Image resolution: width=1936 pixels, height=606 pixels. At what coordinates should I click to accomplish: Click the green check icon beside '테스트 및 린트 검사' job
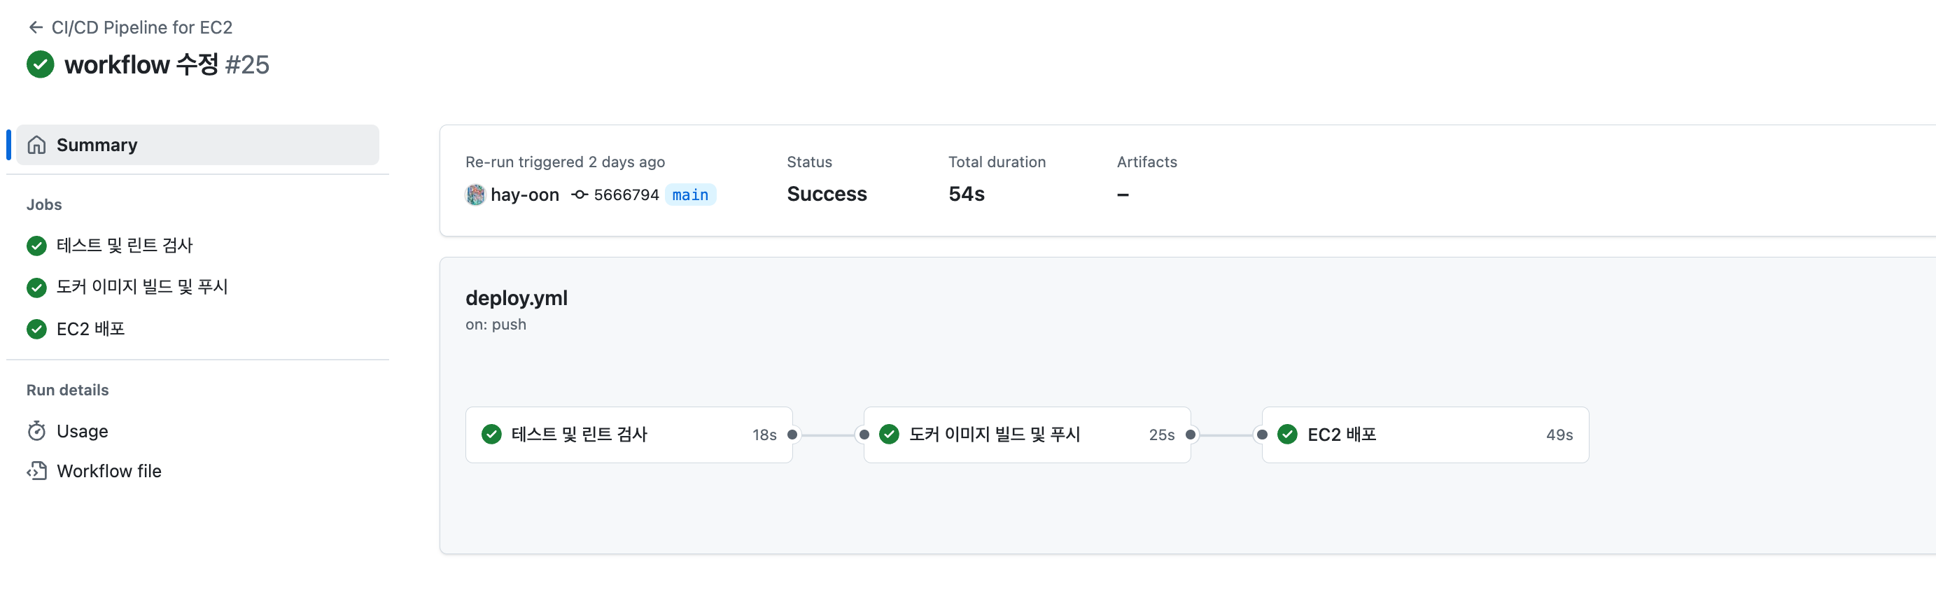[x=36, y=246]
